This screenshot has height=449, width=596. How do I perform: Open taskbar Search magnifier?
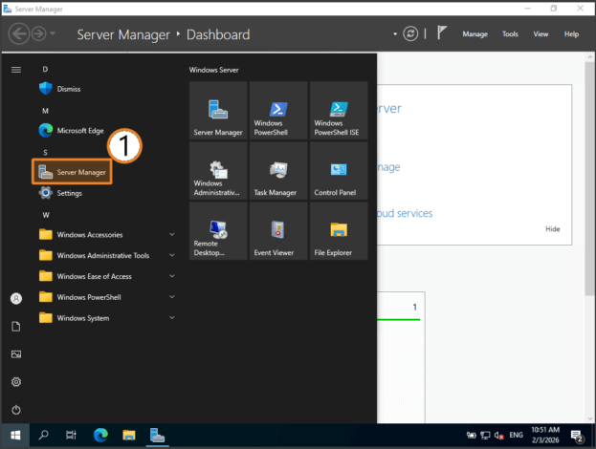click(44, 435)
